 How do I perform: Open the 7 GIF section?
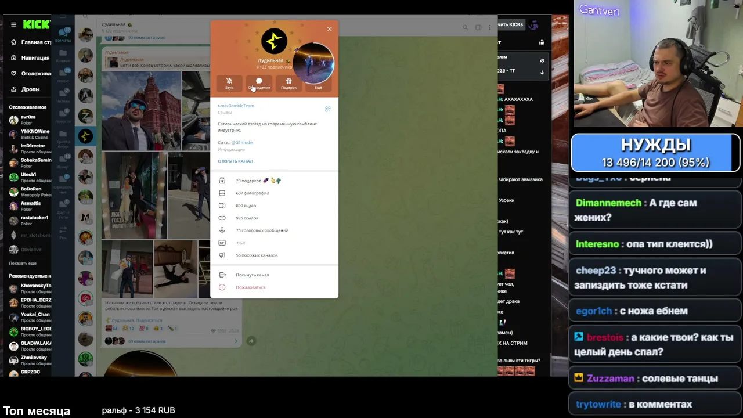point(274,243)
